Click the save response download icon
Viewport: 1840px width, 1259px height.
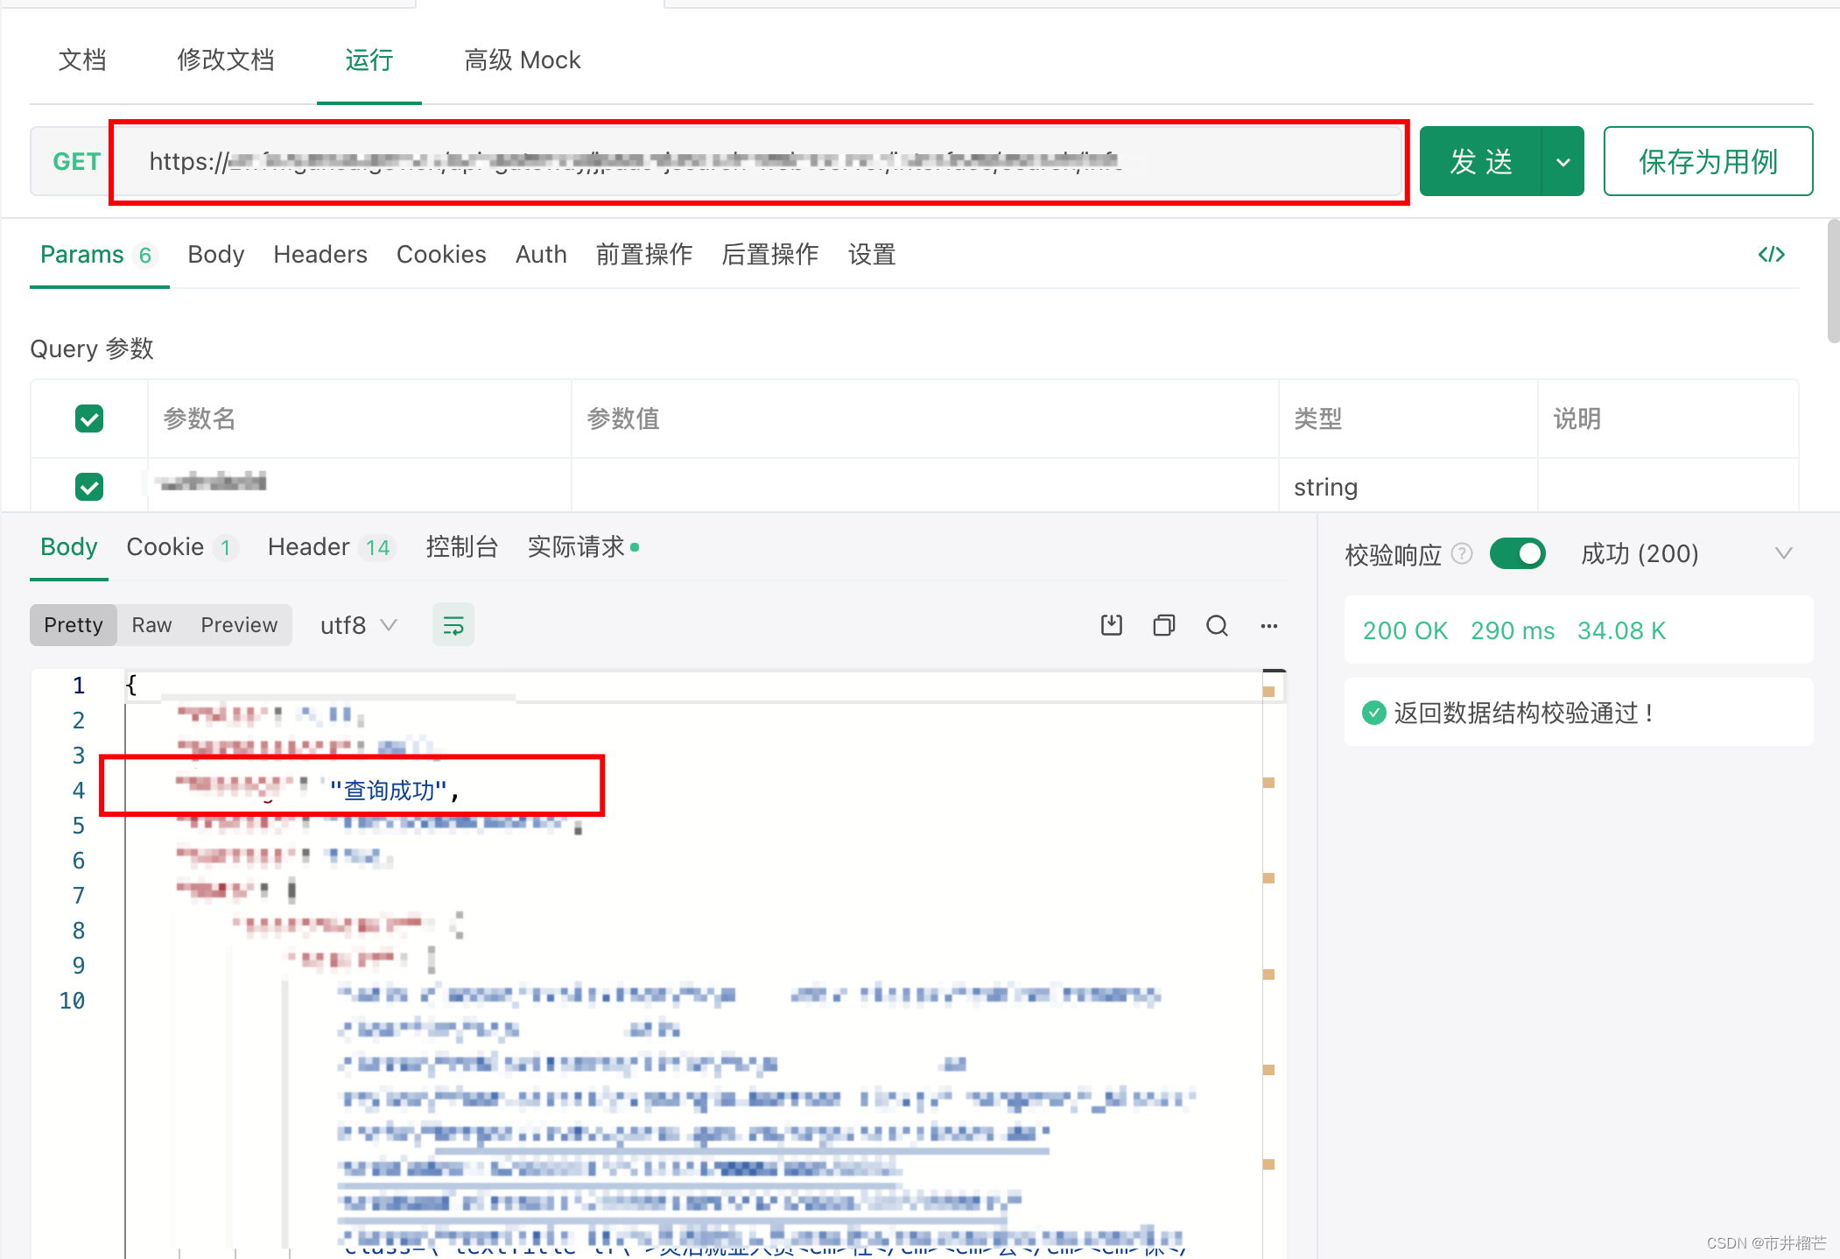(1111, 625)
